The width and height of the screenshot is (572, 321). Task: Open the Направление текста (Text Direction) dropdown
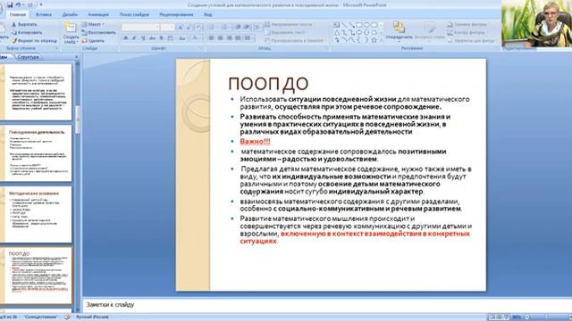point(289,24)
